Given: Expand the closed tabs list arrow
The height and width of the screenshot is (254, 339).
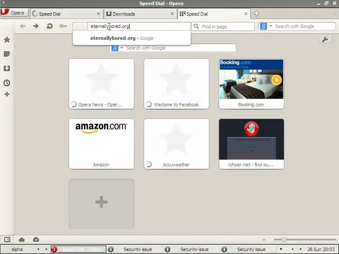Looking at the screenshot, I should point(335,14).
